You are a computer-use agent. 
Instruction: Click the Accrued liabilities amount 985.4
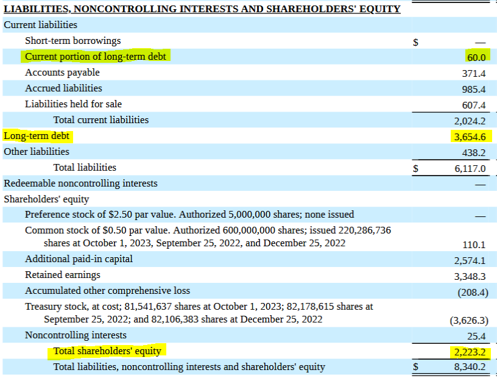tap(473, 89)
